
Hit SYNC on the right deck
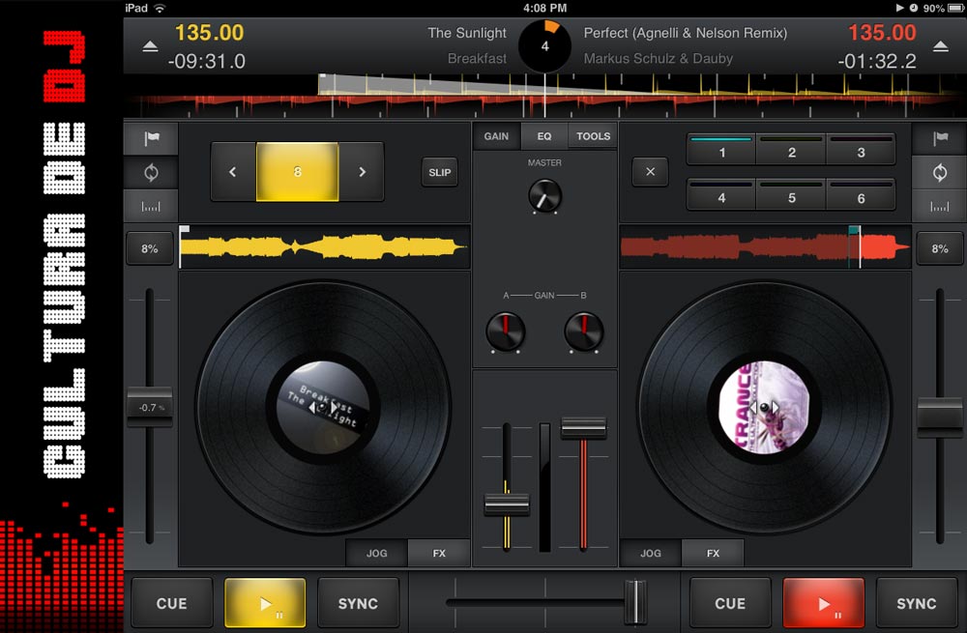coord(916,602)
